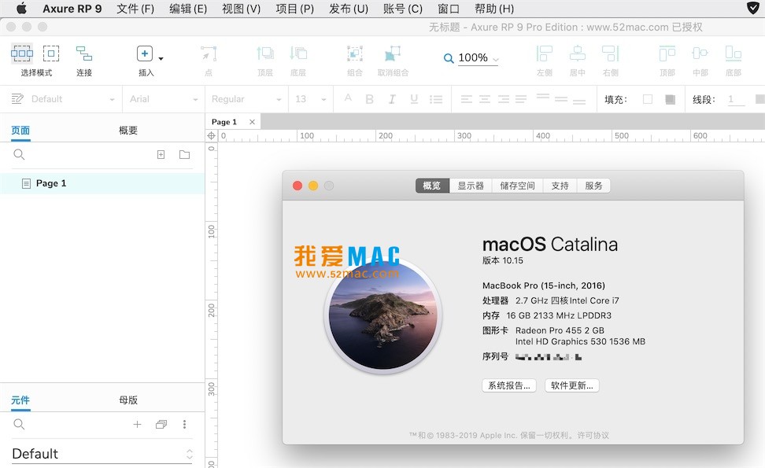Open the 许可协议 link
Screen dimensions: 765x468
593,435
